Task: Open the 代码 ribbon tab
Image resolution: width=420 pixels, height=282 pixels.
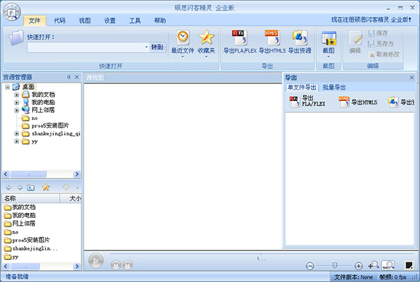Action: (60, 20)
